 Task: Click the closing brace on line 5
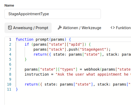26,59
